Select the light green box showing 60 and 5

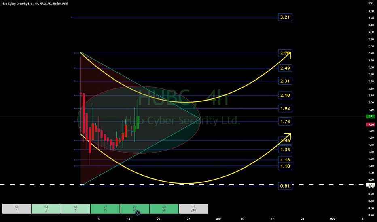[x=76, y=209]
